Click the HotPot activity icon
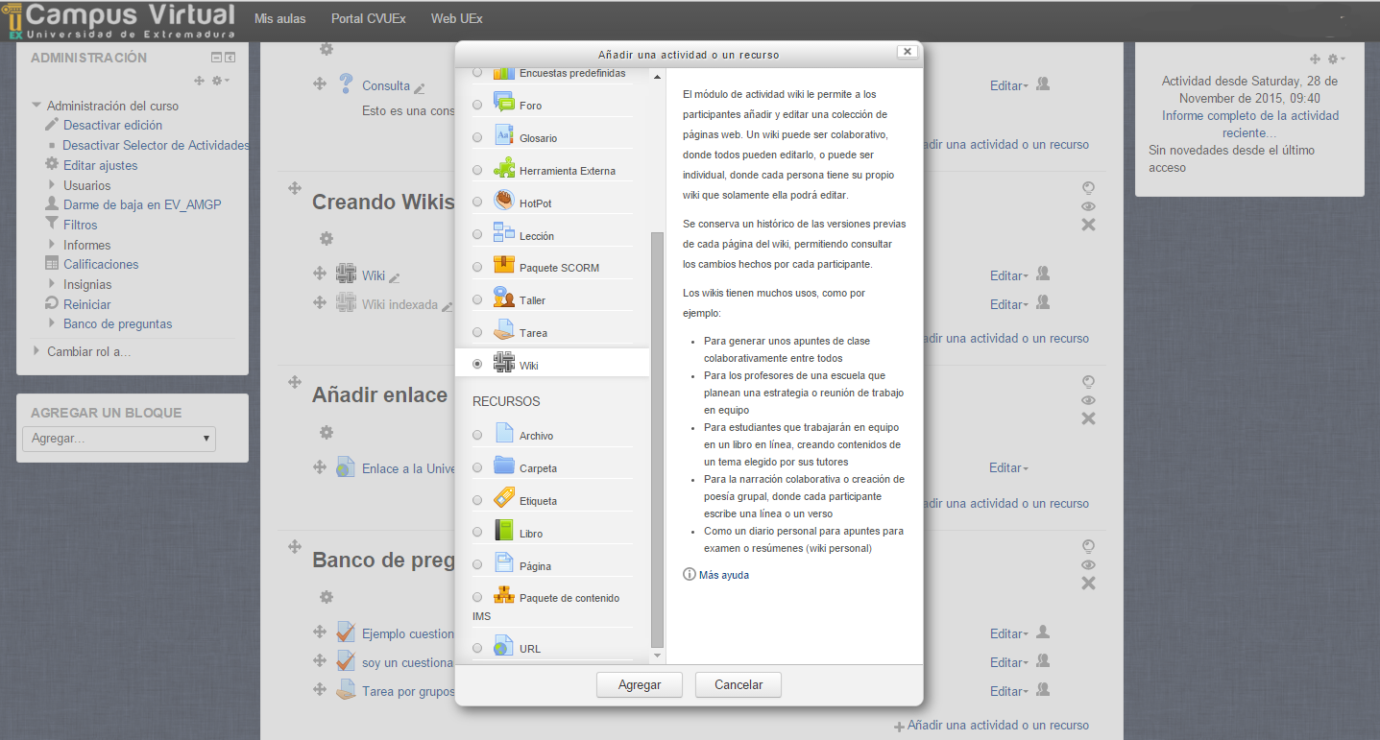1380x740 pixels. coord(504,201)
